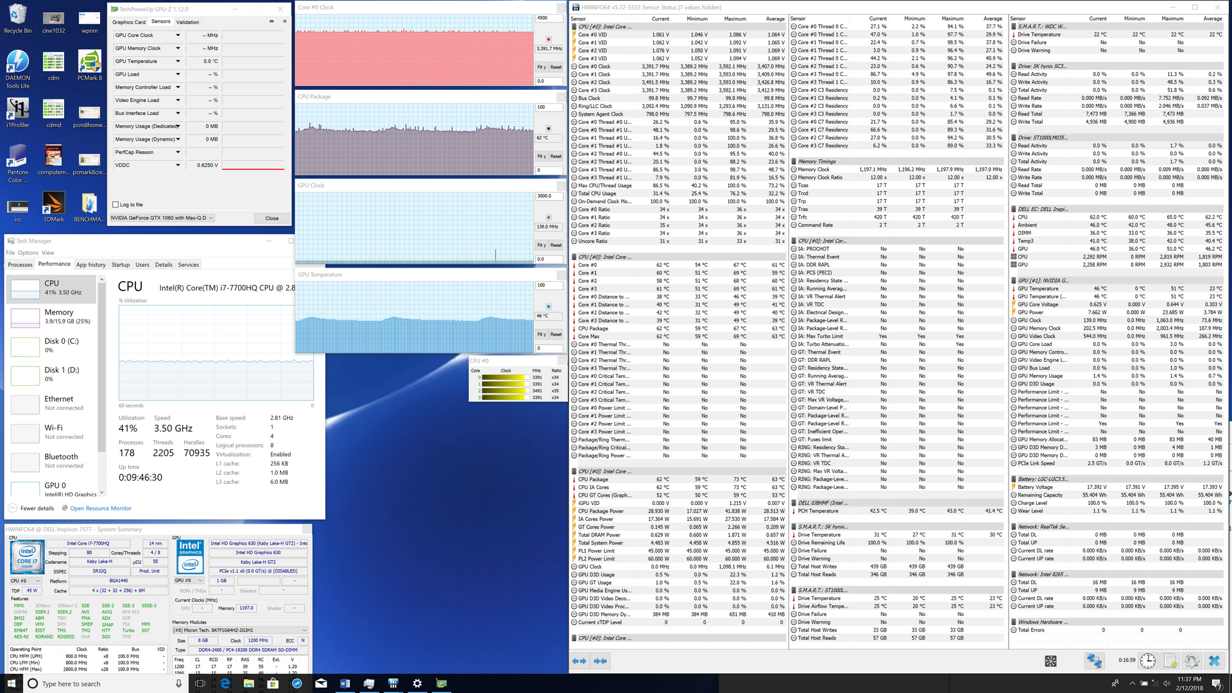Click Fewer details in Task Manager
The width and height of the screenshot is (1232, 693).
(x=32, y=508)
